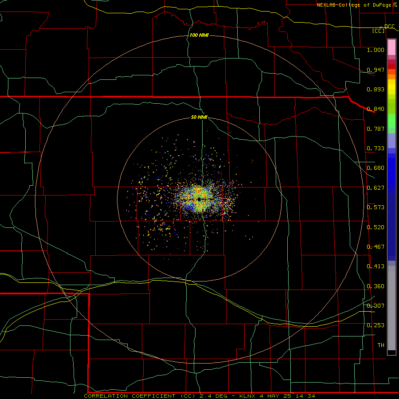Click the 0.467 color scale value
The width and height of the screenshot is (399, 399).
pyautogui.click(x=376, y=247)
